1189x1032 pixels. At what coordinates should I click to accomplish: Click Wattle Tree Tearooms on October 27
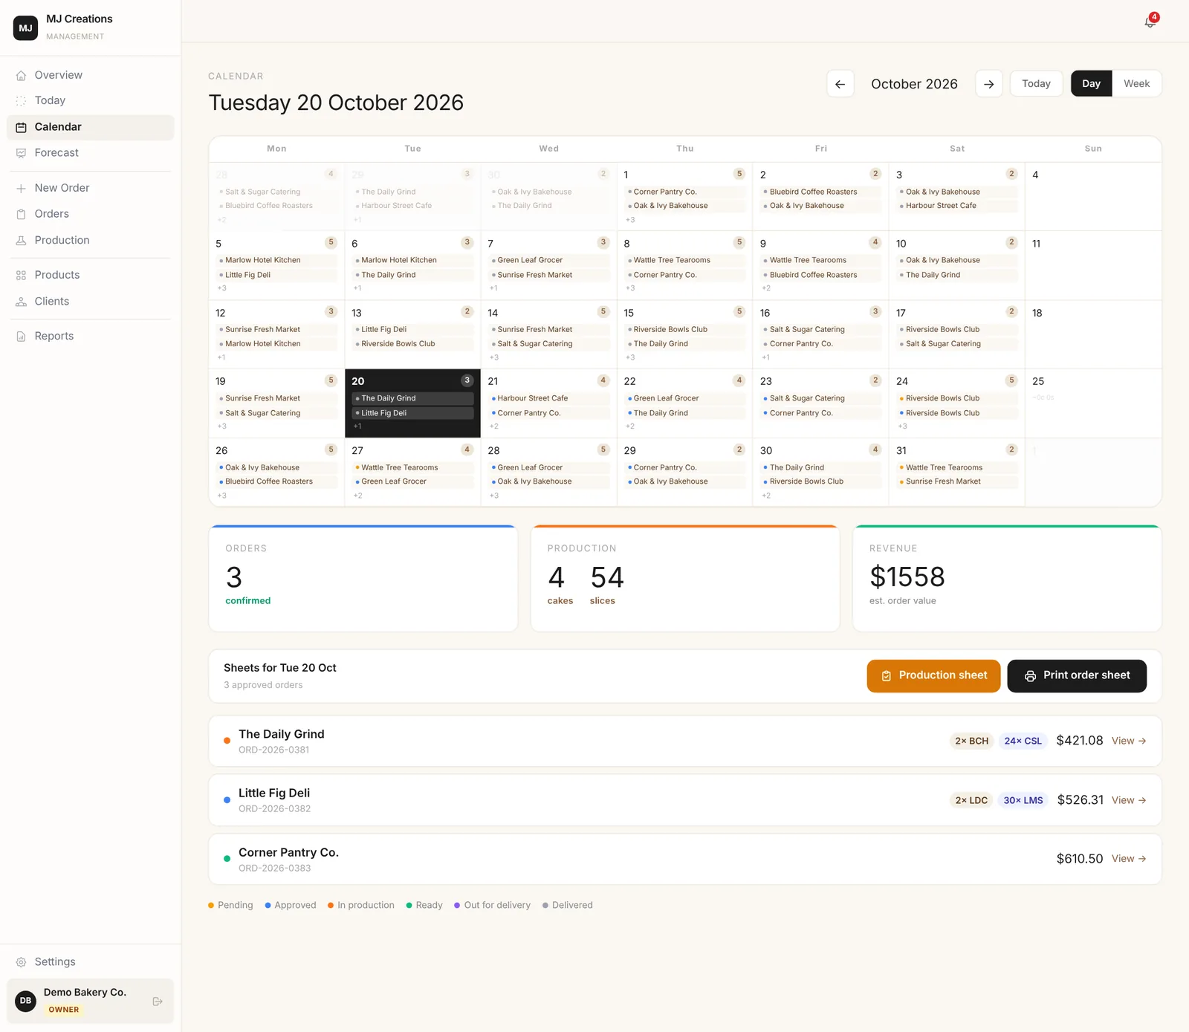412,467
